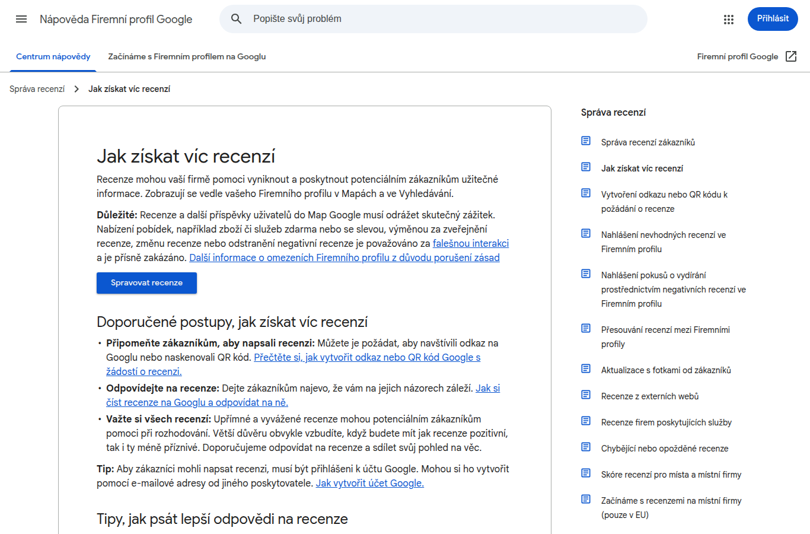The image size is (810, 534).
Task: Open Recenze z externích webů article
Action: point(650,396)
